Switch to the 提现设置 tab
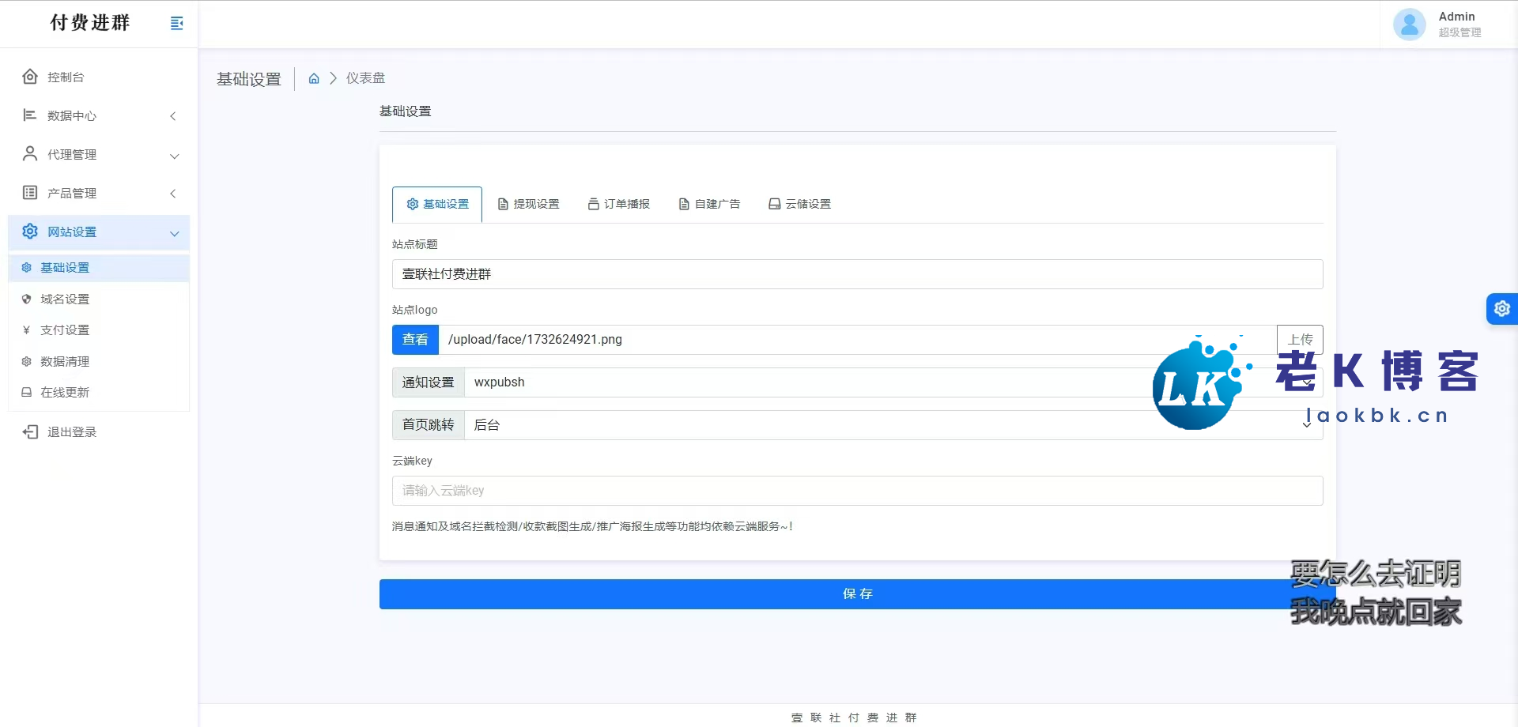 click(x=528, y=205)
